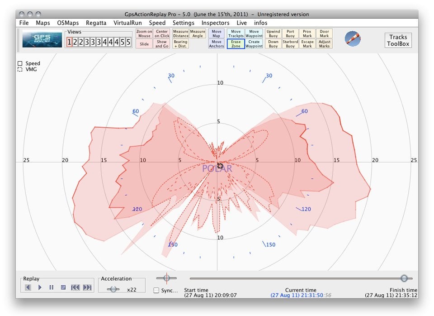Pick the Measure Angle tool
Viewport: 434px width, 316px height.
198,34
